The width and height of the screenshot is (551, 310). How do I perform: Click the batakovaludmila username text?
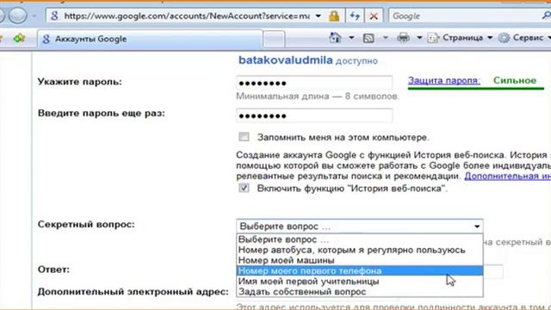[x=285, y=60]
